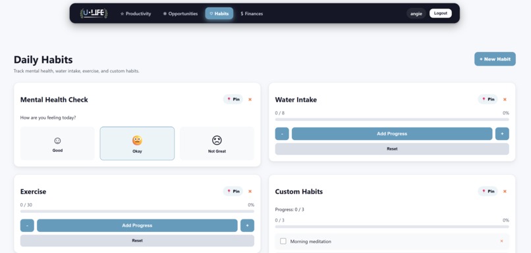This screenshot has width=531, height=253.
Task: Log out with the Logout button
Action: click(x=441, y=13)
